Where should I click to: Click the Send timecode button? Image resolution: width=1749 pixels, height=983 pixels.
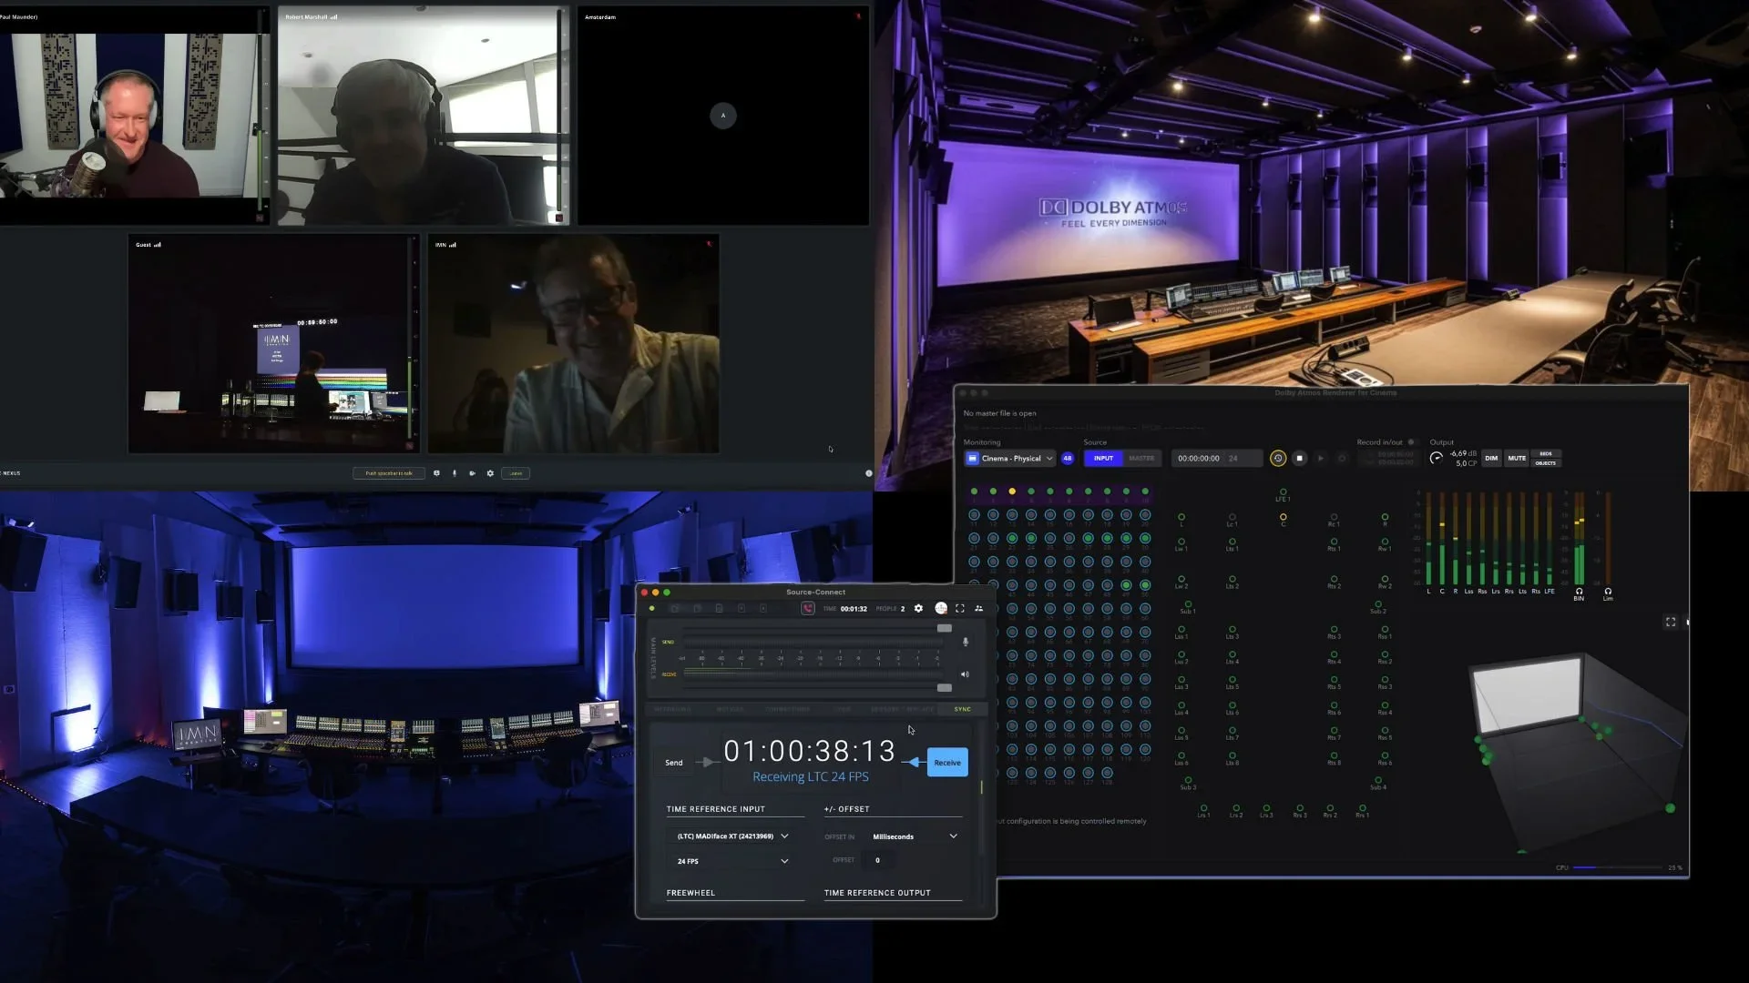point(674,763)
